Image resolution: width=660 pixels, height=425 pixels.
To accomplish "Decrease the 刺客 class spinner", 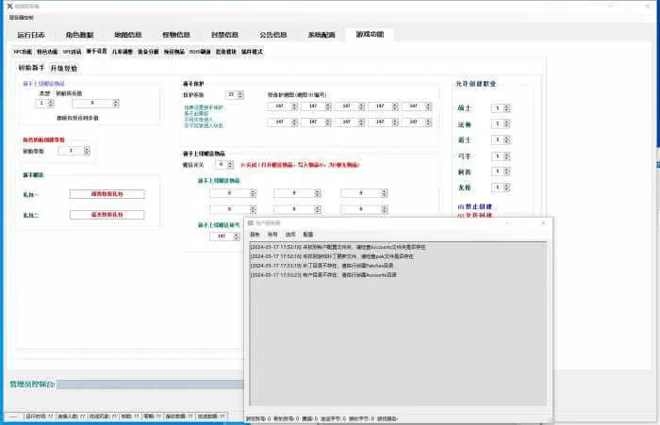I will pyautogui.click(x=507, y=173).
